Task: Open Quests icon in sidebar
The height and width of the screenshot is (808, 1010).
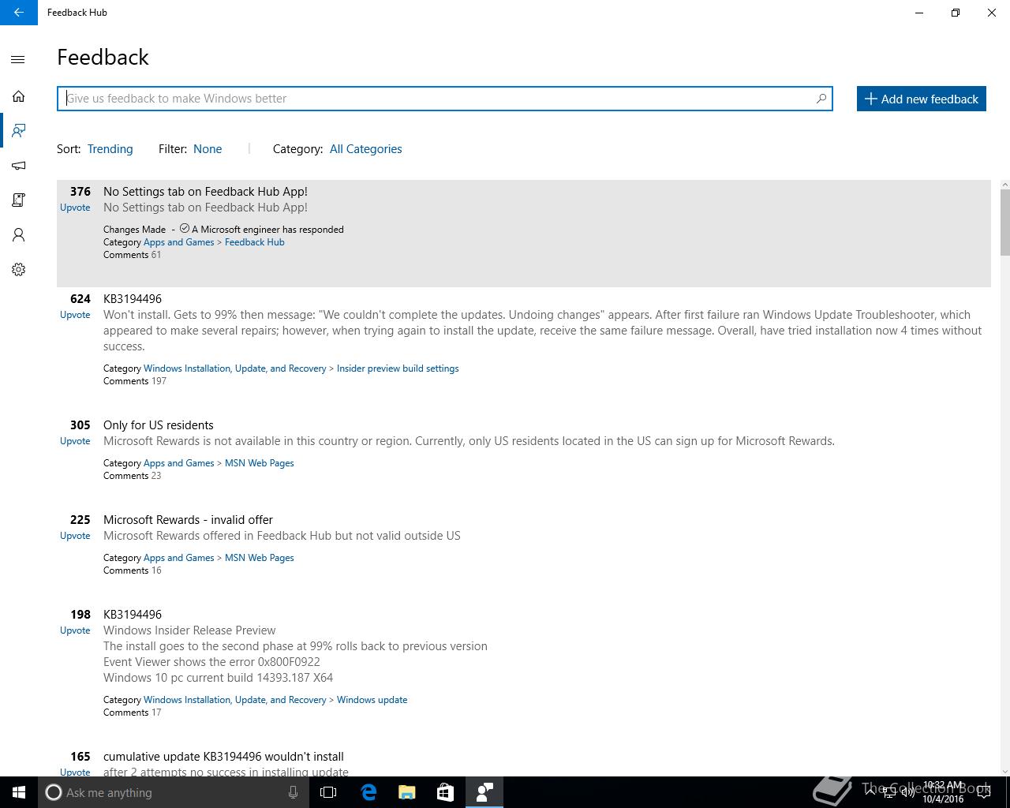Action: (x=18, y=200)
